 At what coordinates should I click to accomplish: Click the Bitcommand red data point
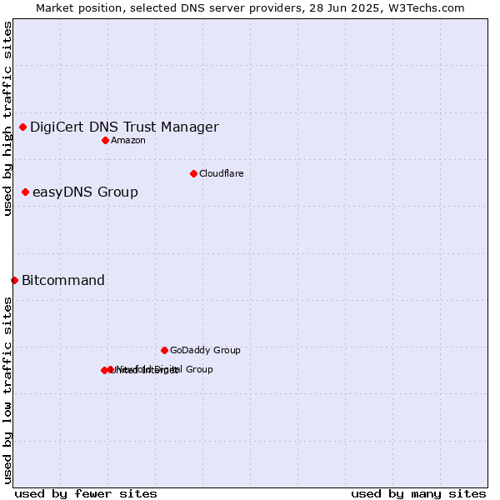15,281
